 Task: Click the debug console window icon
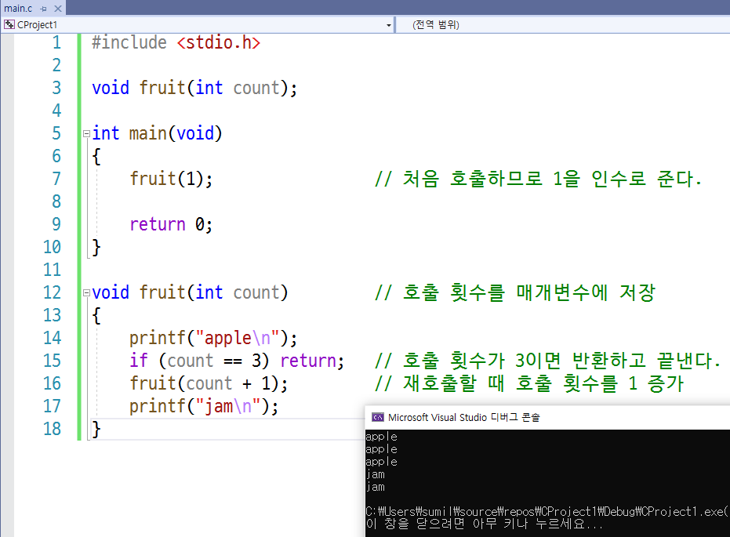pos(378,417)
